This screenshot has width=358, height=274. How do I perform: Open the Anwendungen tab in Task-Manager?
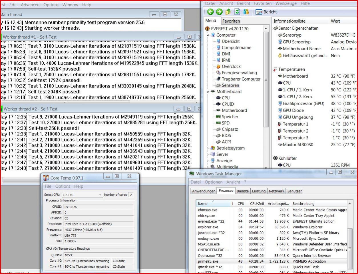click(204, 191)
